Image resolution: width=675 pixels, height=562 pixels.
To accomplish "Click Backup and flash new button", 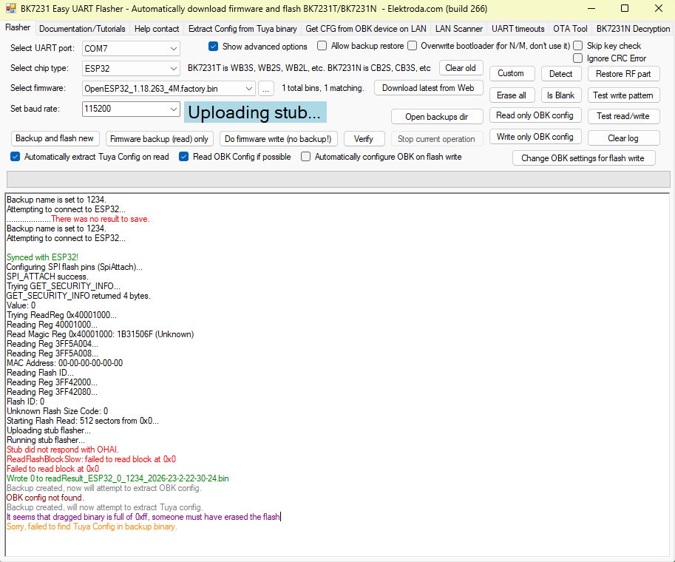I will pyautogui.click(x=55, y=138).
